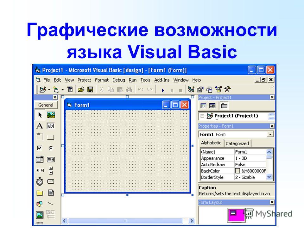Click the General toolbox tab button
Image resolution: width=304 pixels, height=228 pixels.
46,105
